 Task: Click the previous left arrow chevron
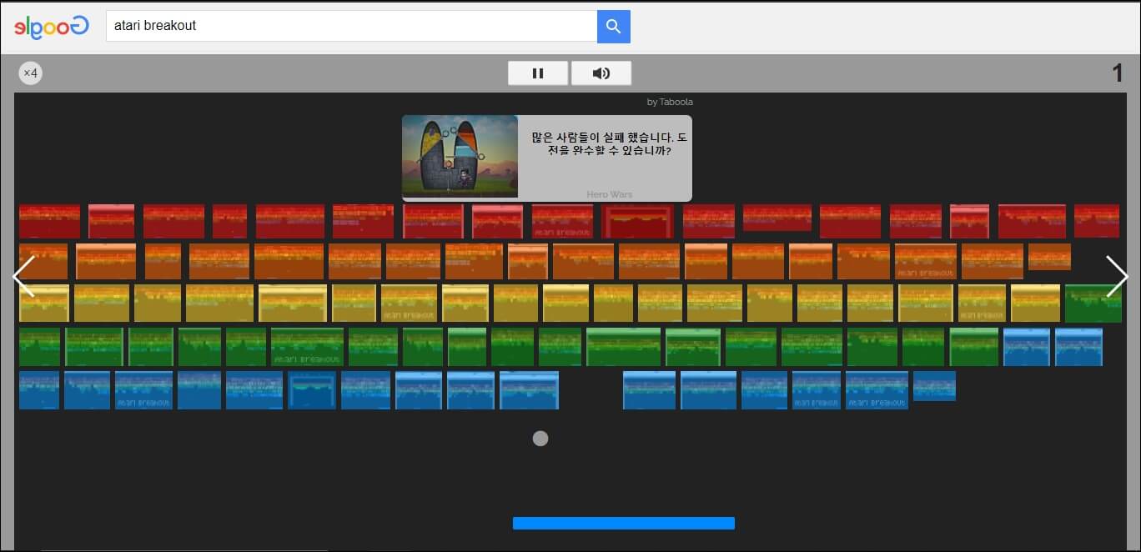[x=23, y=277]
